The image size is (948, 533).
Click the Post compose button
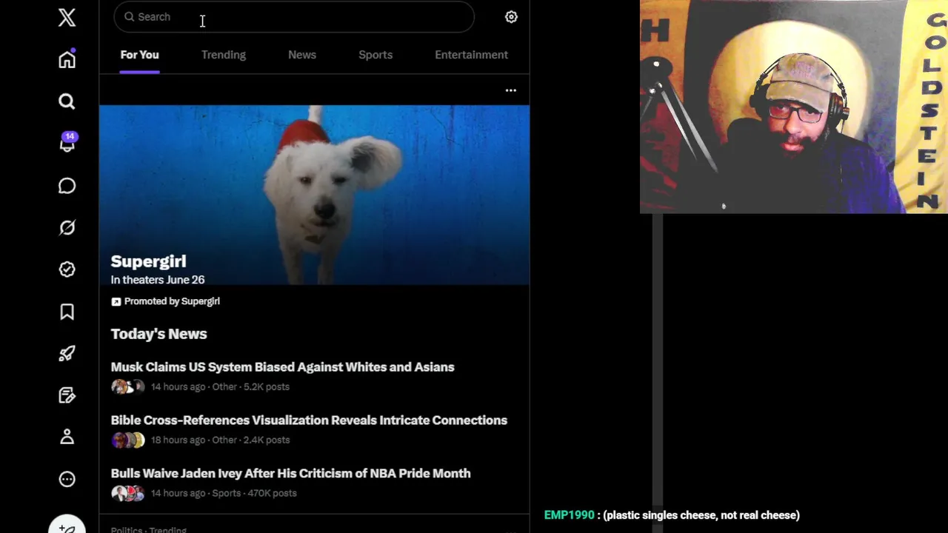(x=67, y=524)
